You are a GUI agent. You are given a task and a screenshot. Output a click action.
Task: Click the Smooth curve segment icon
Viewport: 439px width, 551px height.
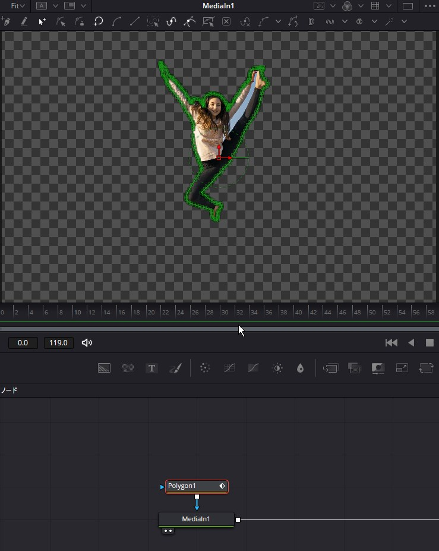116,21
